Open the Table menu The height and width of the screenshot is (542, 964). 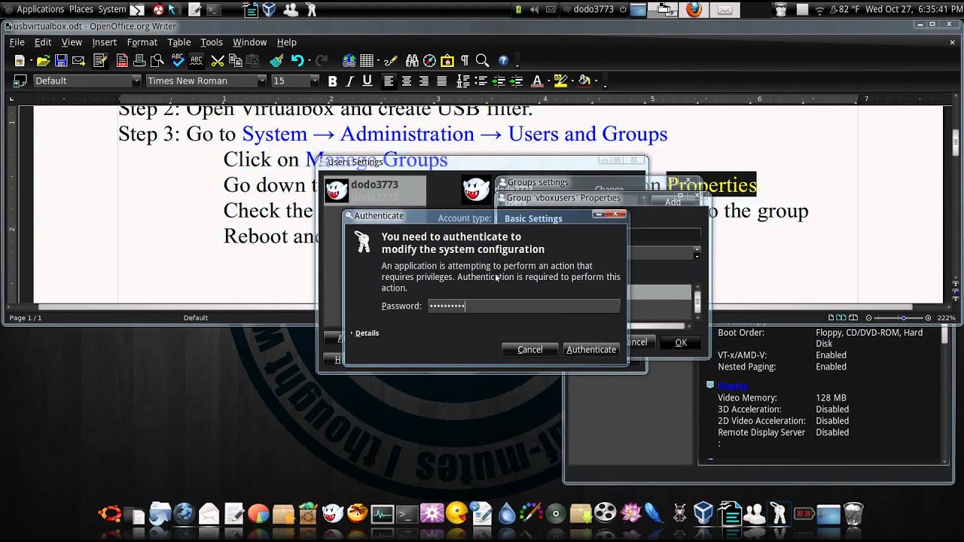pyautogui.click(x=178, y=42)
